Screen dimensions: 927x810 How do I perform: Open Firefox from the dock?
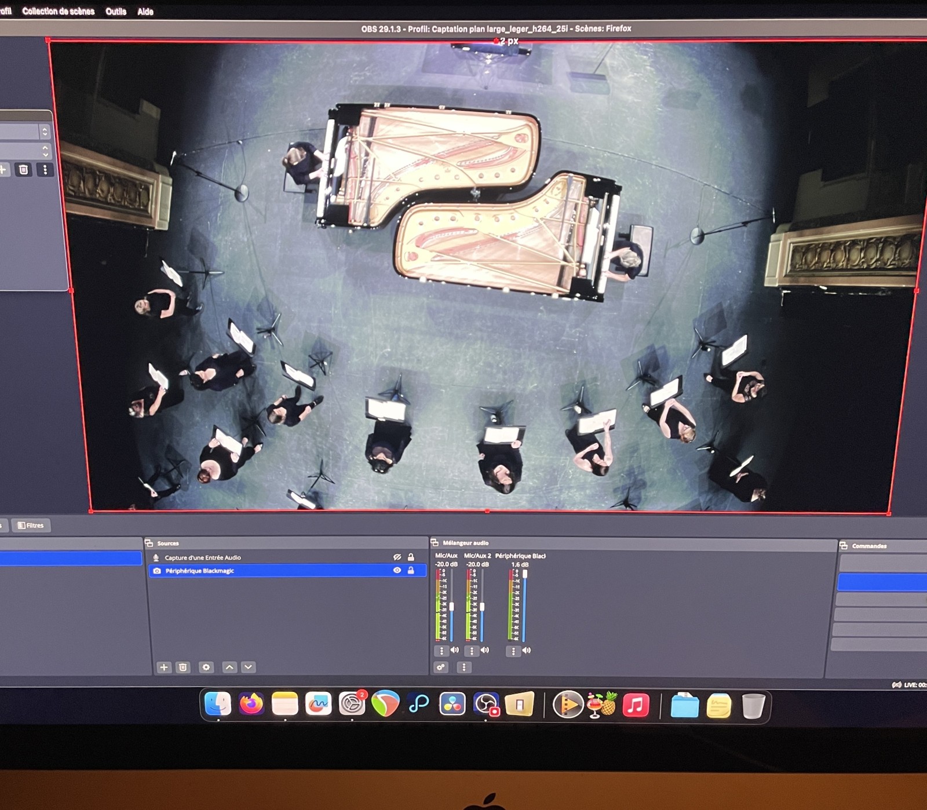[x=251, y=705]
